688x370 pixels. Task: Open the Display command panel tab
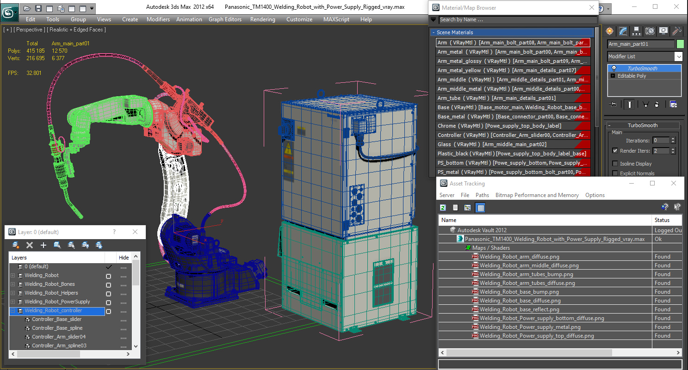(x=663, y=31)
